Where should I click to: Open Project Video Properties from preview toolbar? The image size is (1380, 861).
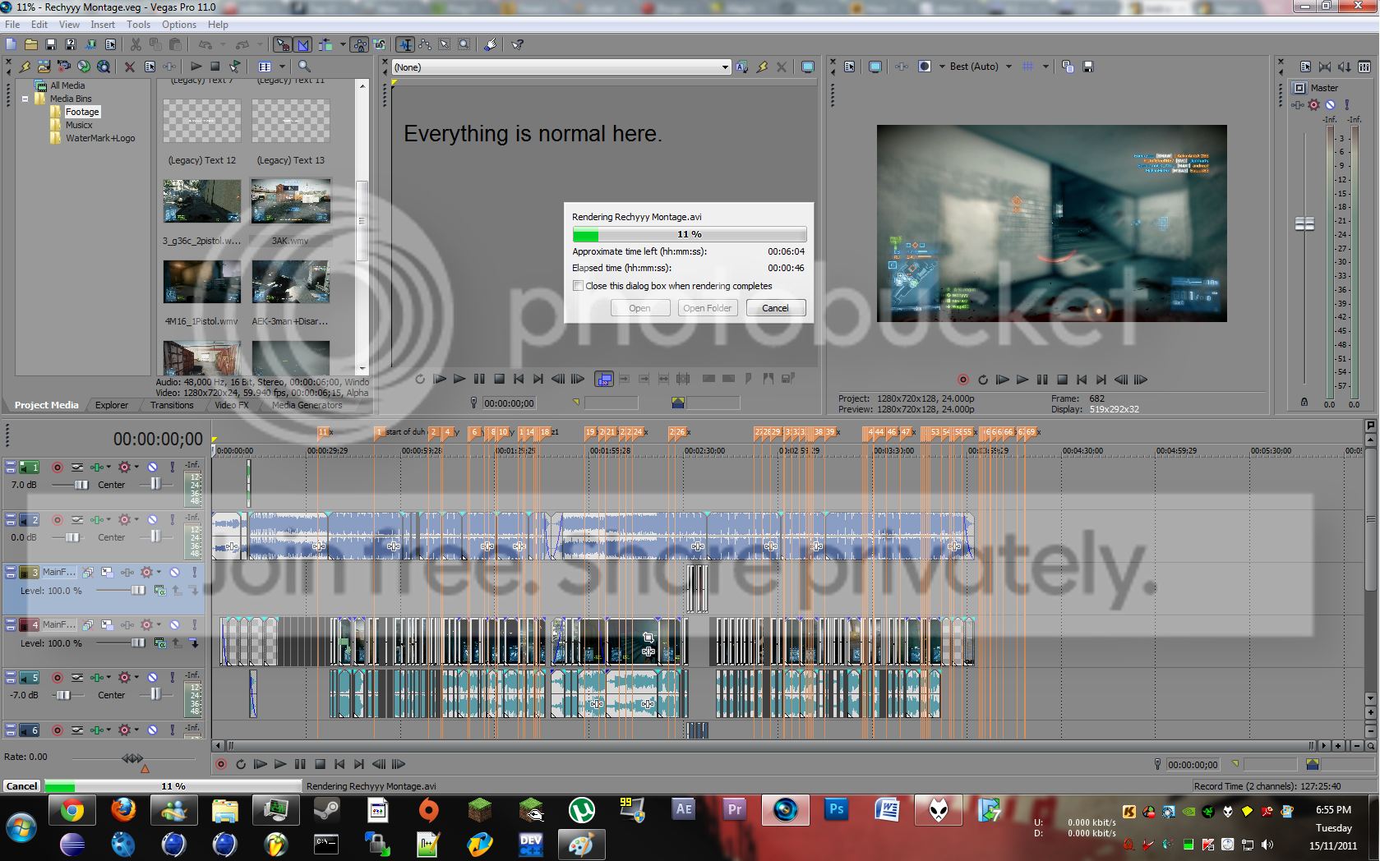850,67
